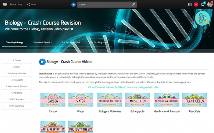Open the Plant Cells video thumbnail
214x133 pixels.
(x=195, y=100)
